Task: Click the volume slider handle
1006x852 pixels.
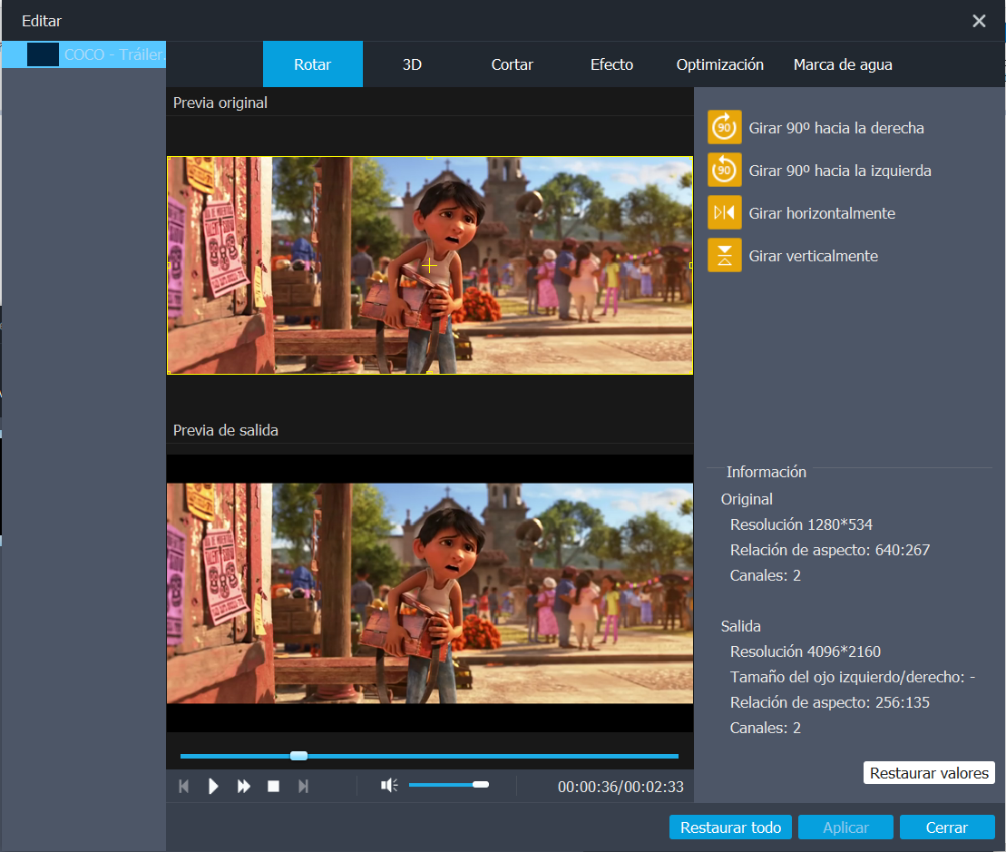Action: [481, 785]
